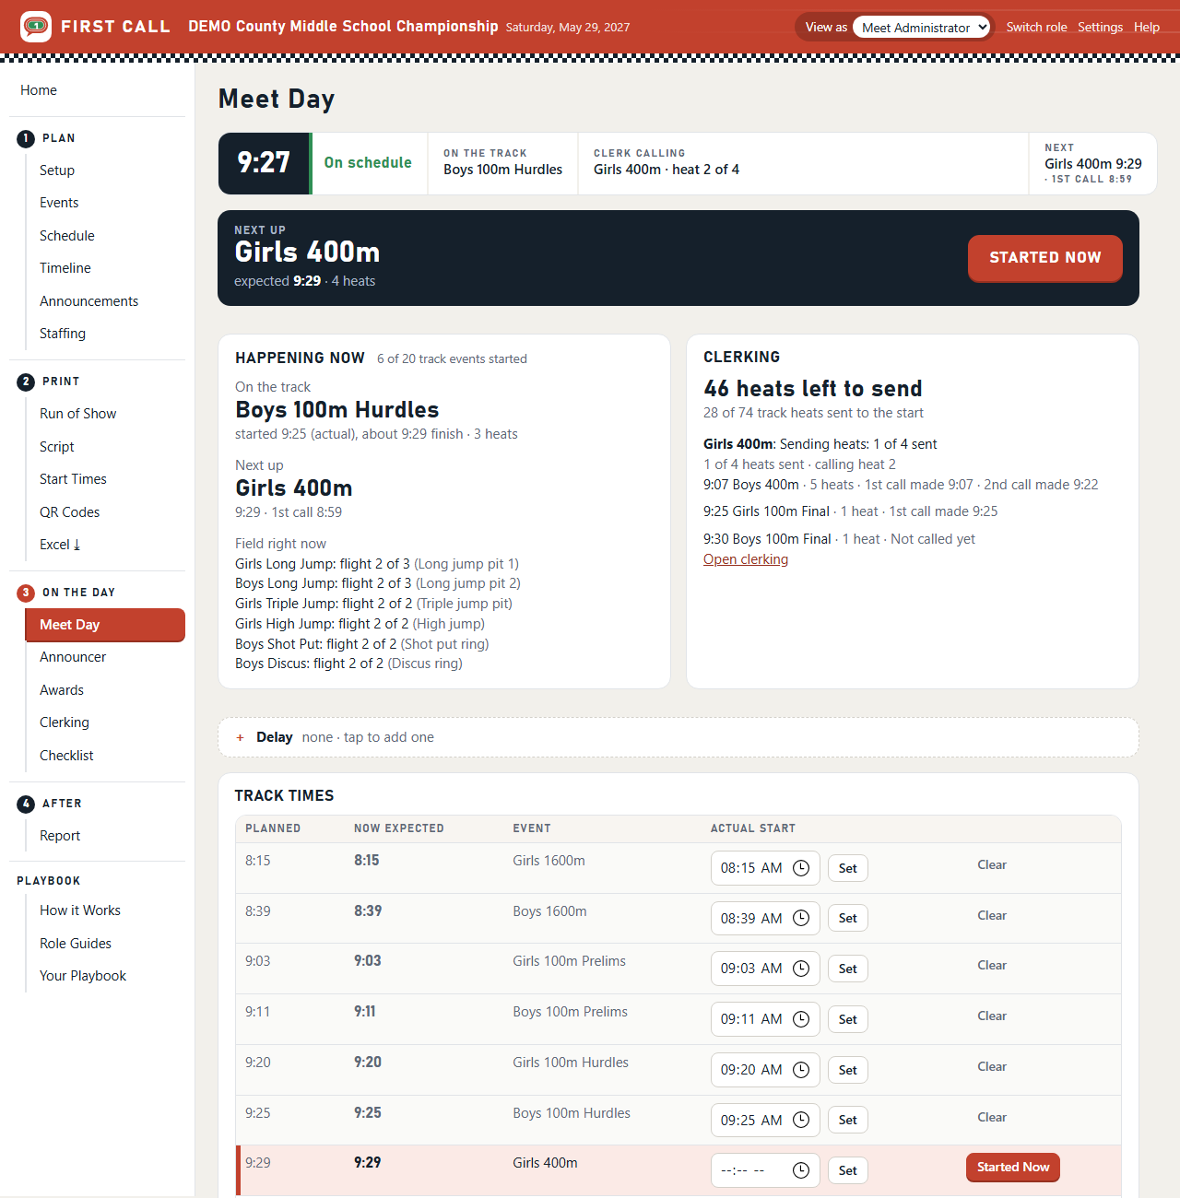Image resolution: width=1180 pixels, height=1198 pixels.
Task: Open QR Codes in the sidebar
Action: click(x=70, y=512)
